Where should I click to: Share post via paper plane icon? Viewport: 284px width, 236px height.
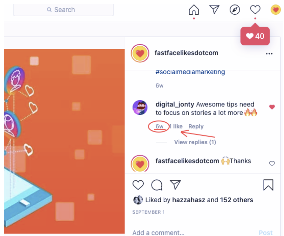(x=175, y=185)
